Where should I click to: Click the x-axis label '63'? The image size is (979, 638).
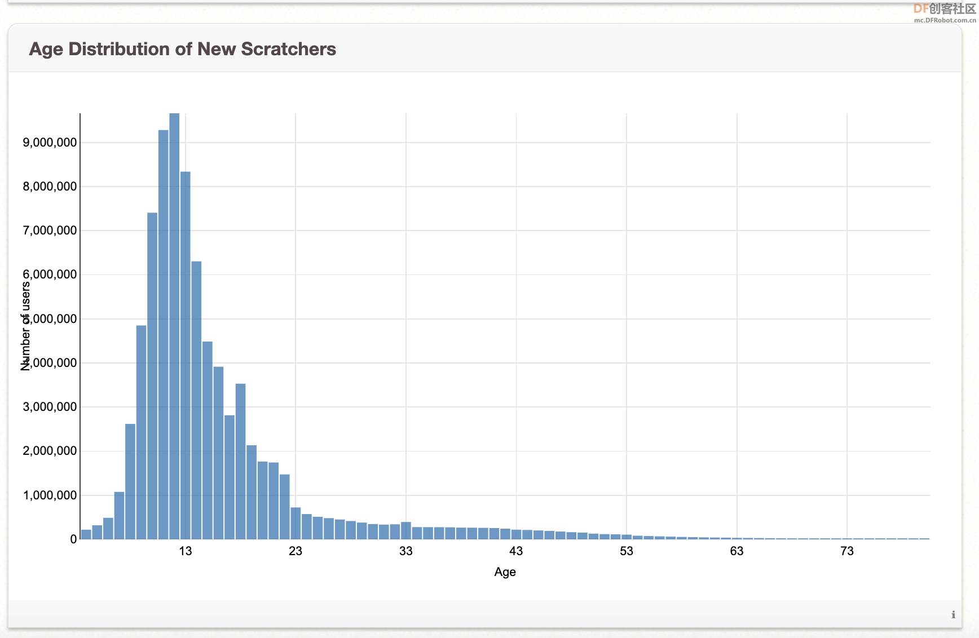(737, 551)
